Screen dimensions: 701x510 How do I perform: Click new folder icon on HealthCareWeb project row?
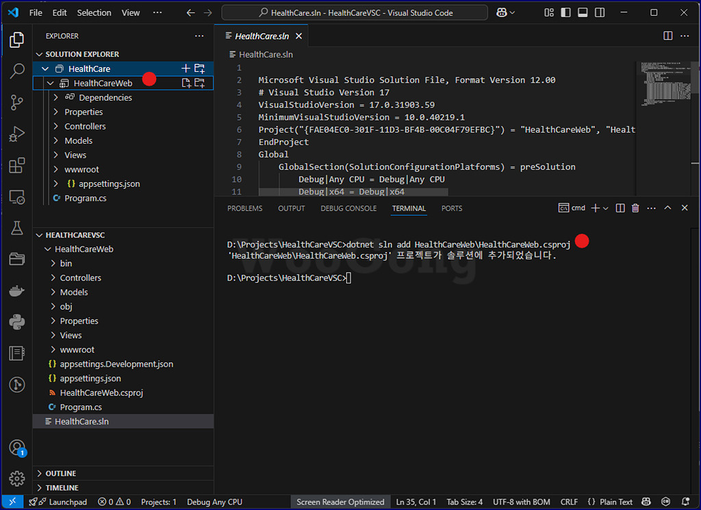click(x=199, y=83)
